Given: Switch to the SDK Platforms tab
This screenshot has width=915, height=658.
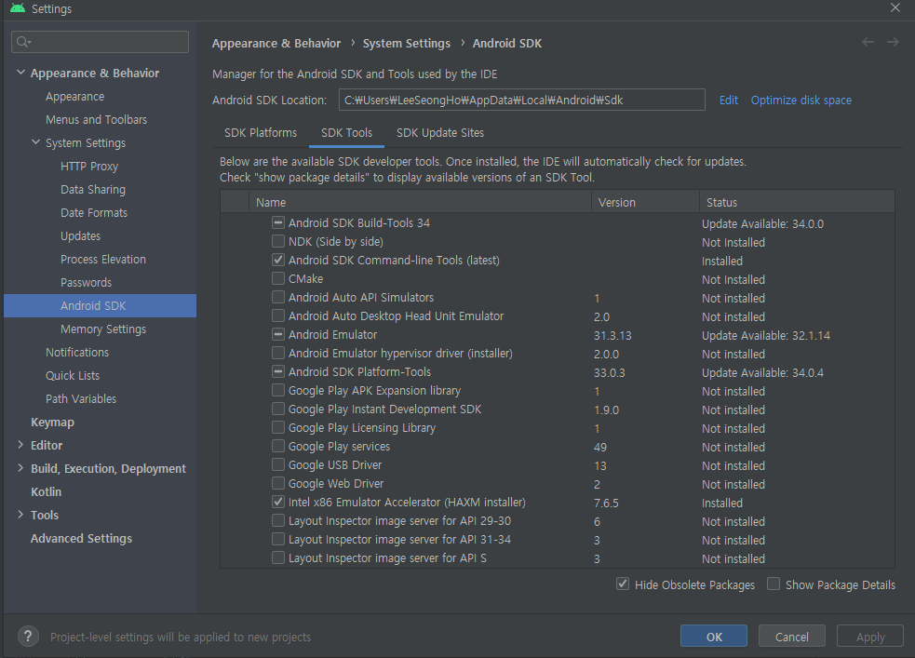Looking at the screenshot, I should click(261, 133).
